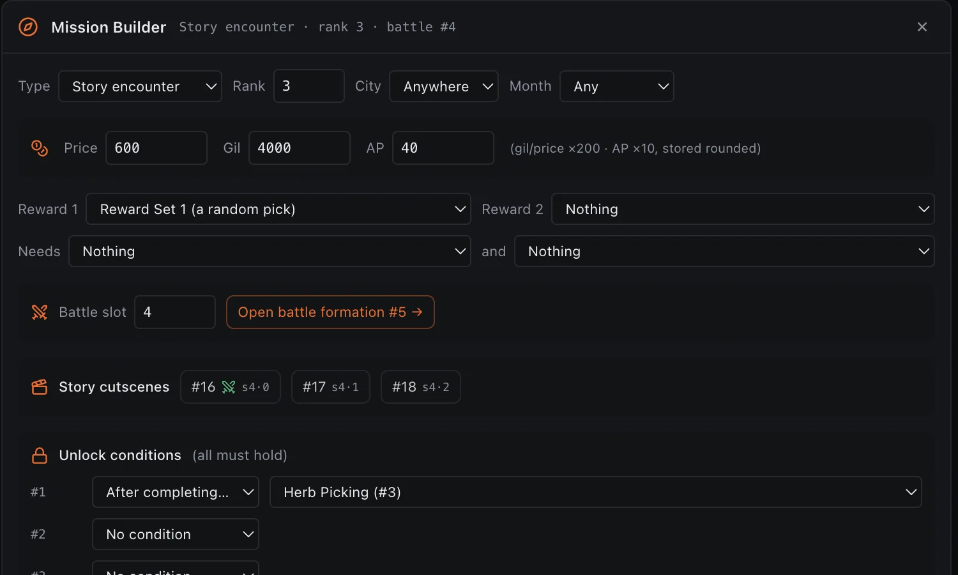Open the Month dropdown showing Any

coord(617,86)
